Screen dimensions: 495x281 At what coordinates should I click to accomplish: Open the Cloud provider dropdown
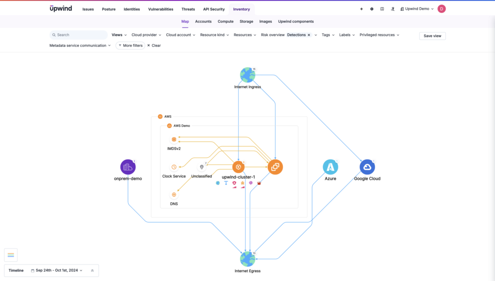146,35
